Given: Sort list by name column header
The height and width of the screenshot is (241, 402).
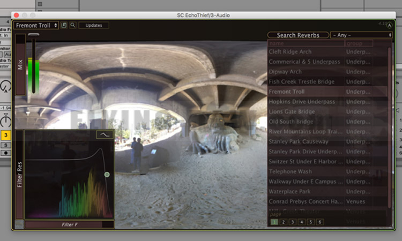Looking at the screenshot, I should pyautogui.click(x=306, y=43).
